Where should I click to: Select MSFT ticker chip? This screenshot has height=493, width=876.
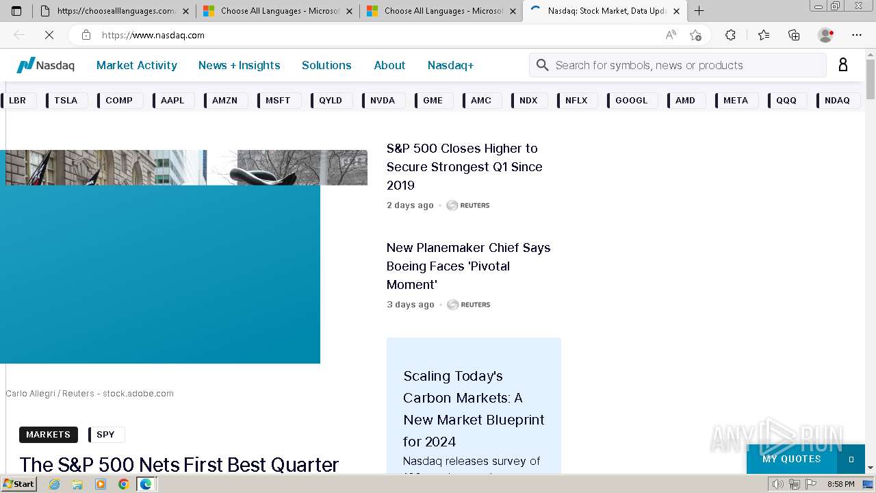click(279, 100)
